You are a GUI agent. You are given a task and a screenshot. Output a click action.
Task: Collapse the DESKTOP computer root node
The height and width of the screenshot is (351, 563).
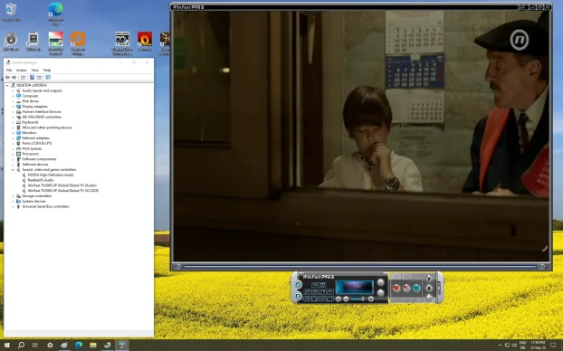pyautogui.click(x=7, y=85)
